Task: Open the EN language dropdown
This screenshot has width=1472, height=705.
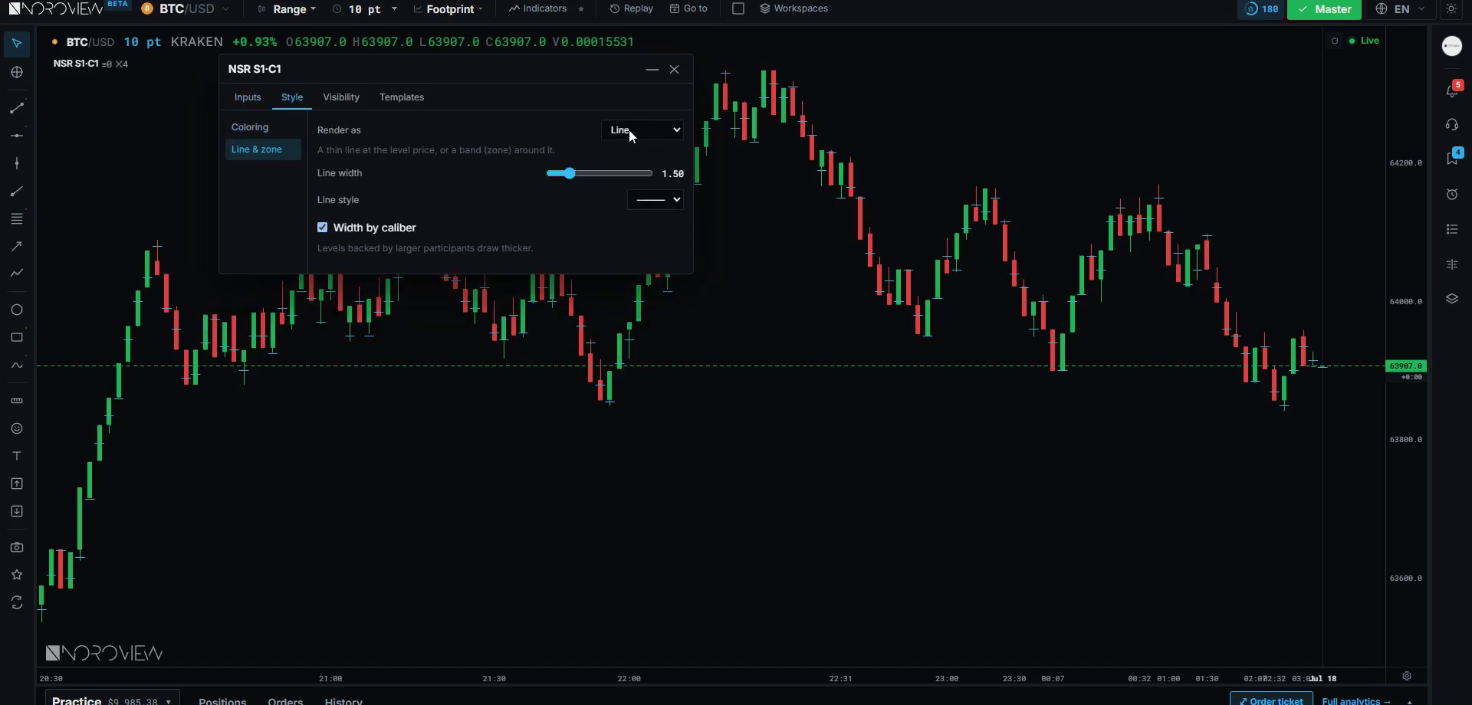Action: pyautogui.click(x=1400, y=9)
